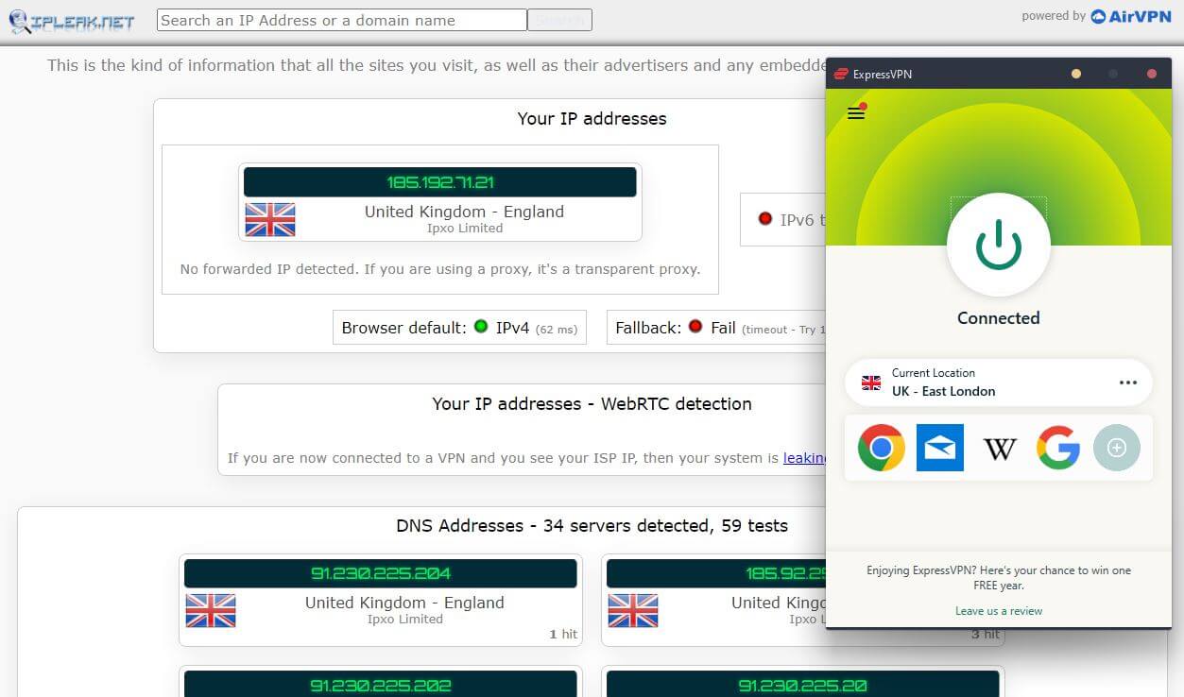Click the DNS Addresses 34 servers heading
Viewport: 1184px width, 697px height.
click(592, 526)
